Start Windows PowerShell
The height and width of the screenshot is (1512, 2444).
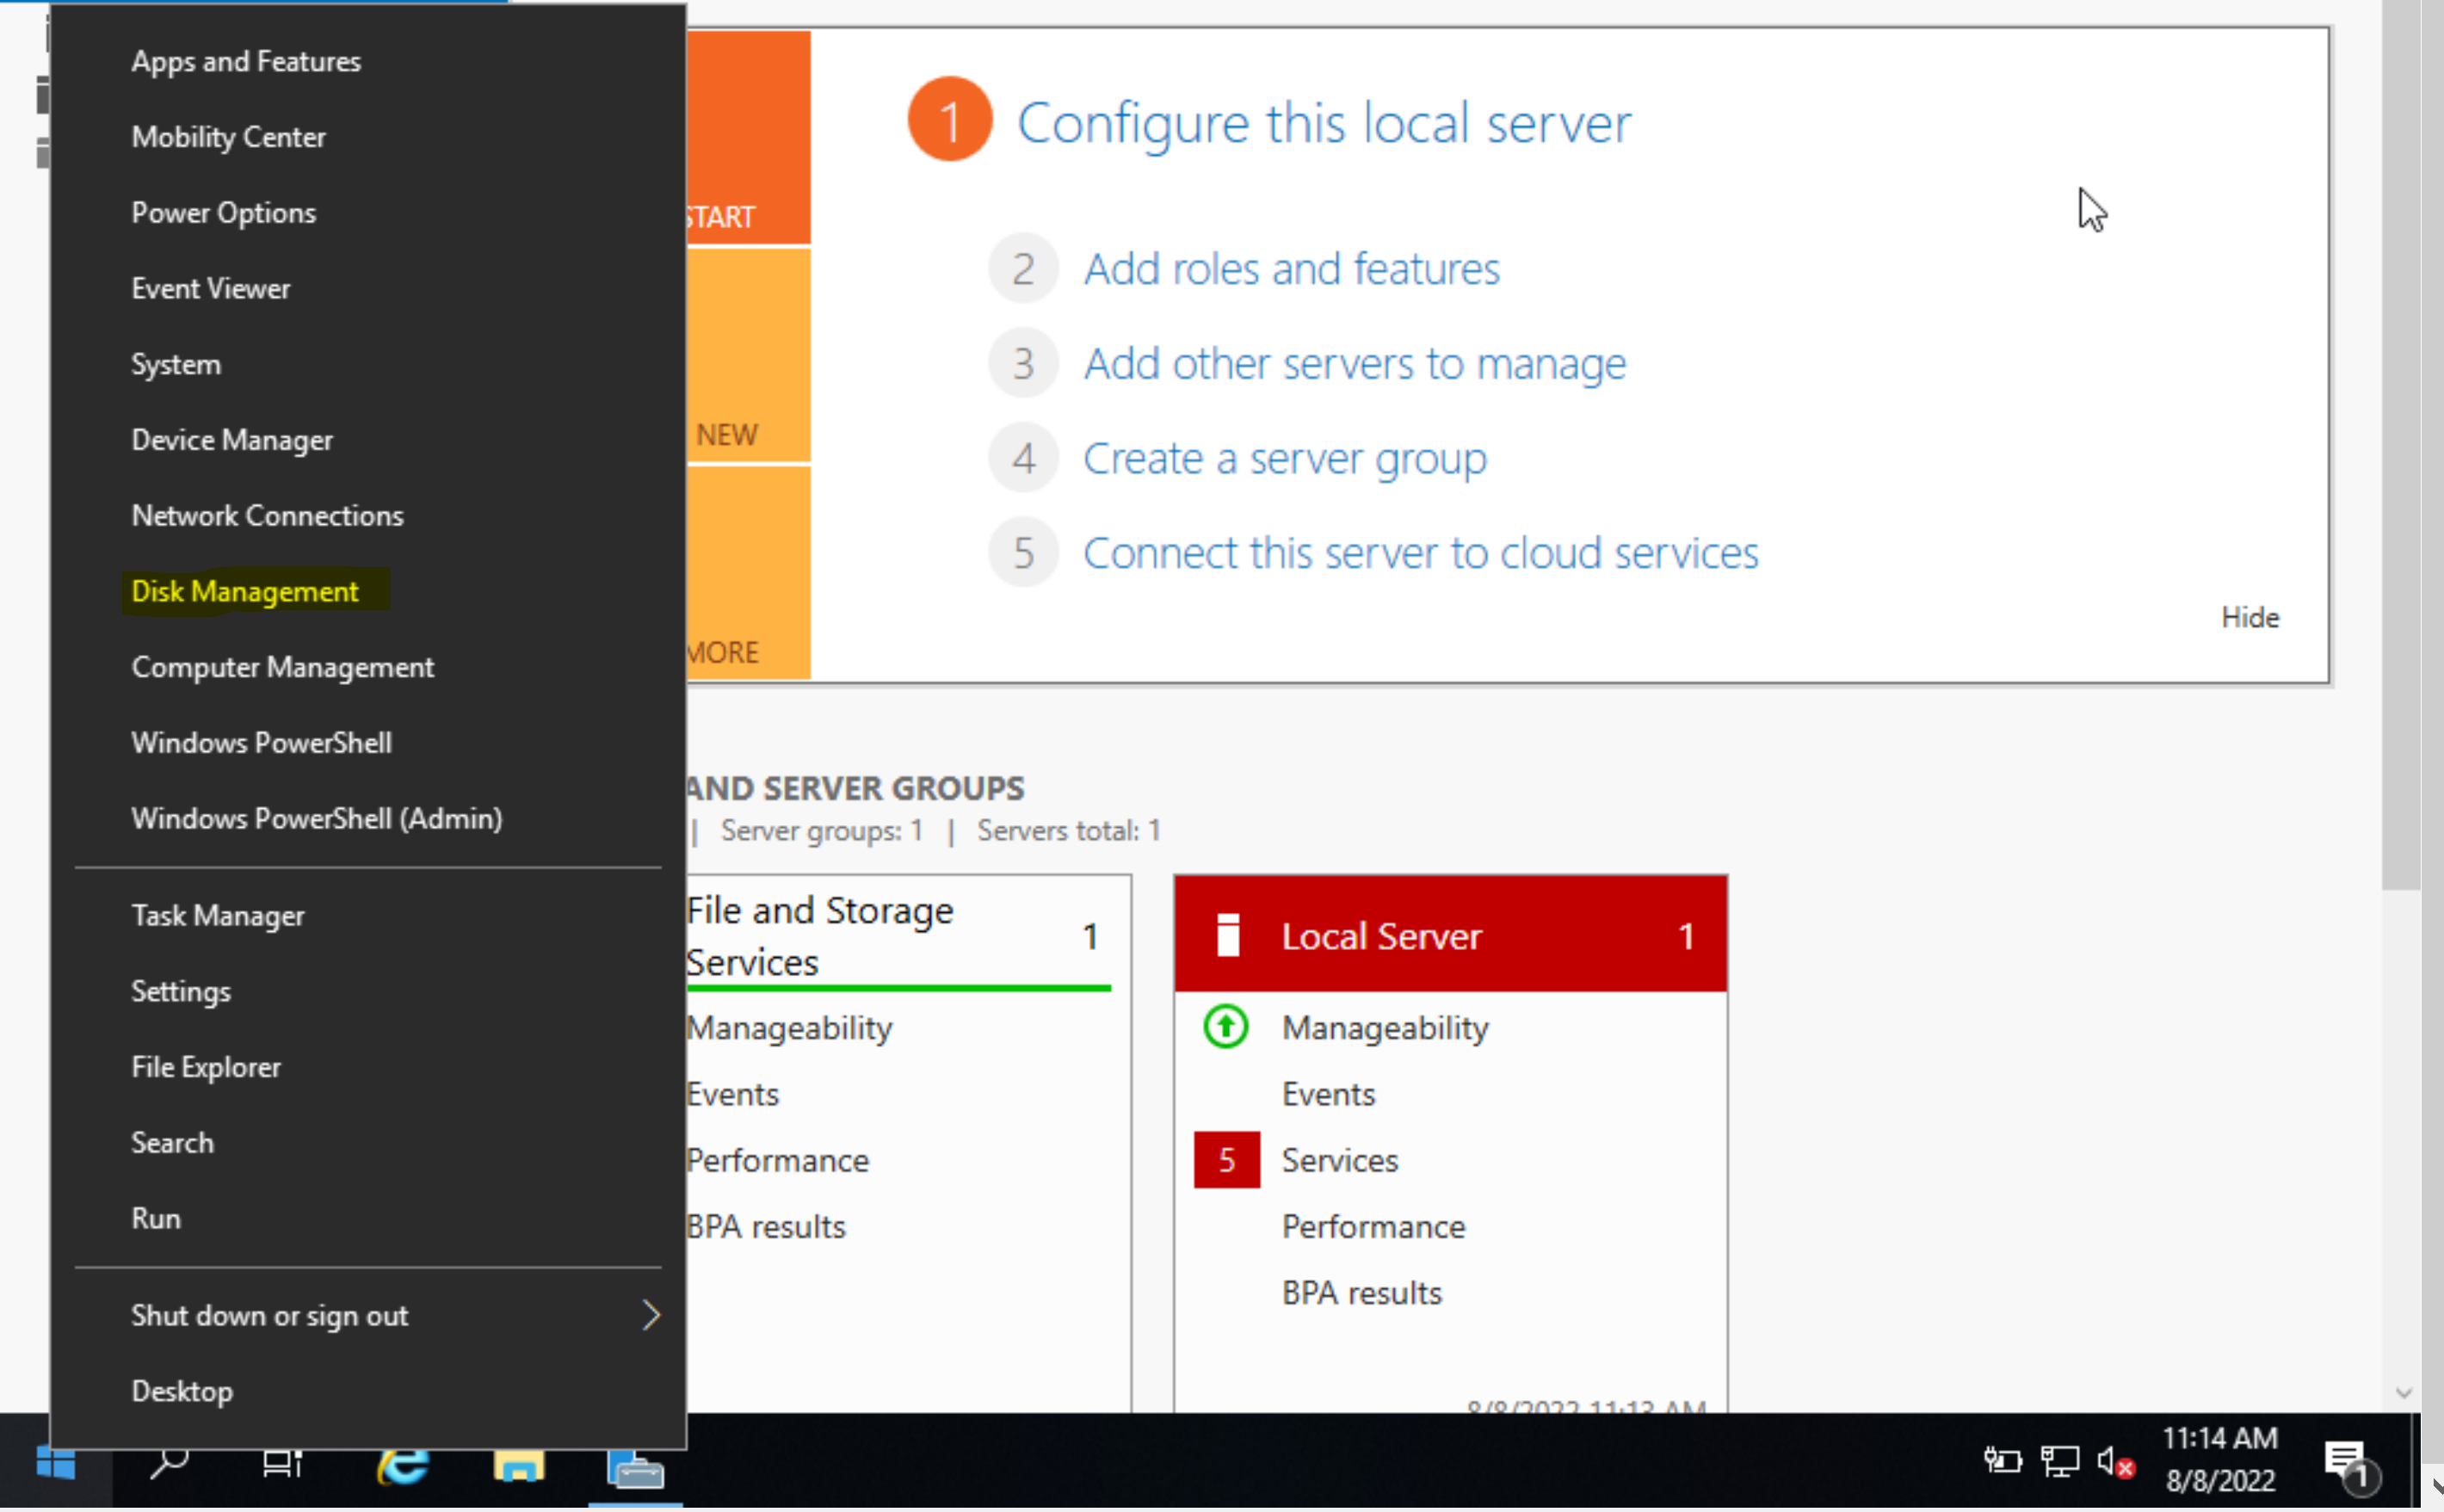pyautogui.click(x=262, y=743)
